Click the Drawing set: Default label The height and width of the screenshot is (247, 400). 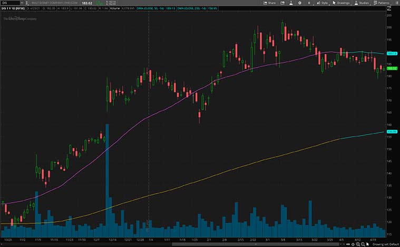[385, 244]
